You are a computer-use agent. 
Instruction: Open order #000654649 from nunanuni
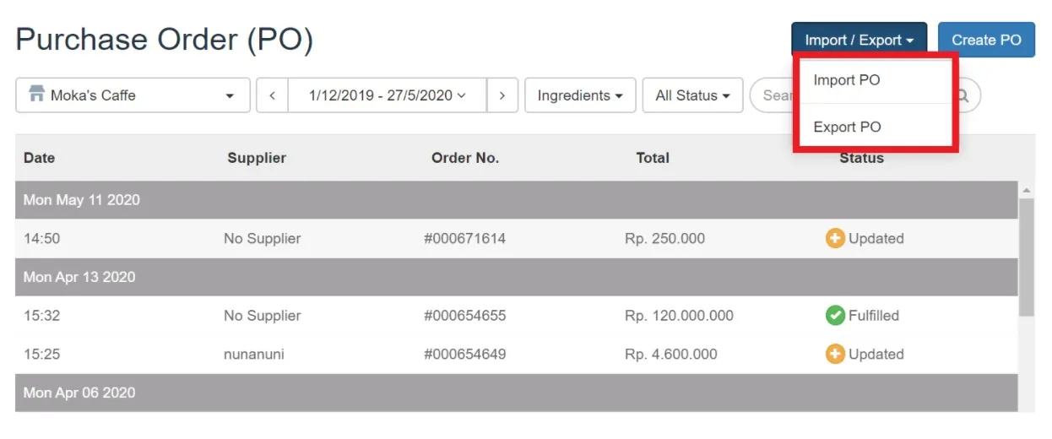click(x=465, y=354)
